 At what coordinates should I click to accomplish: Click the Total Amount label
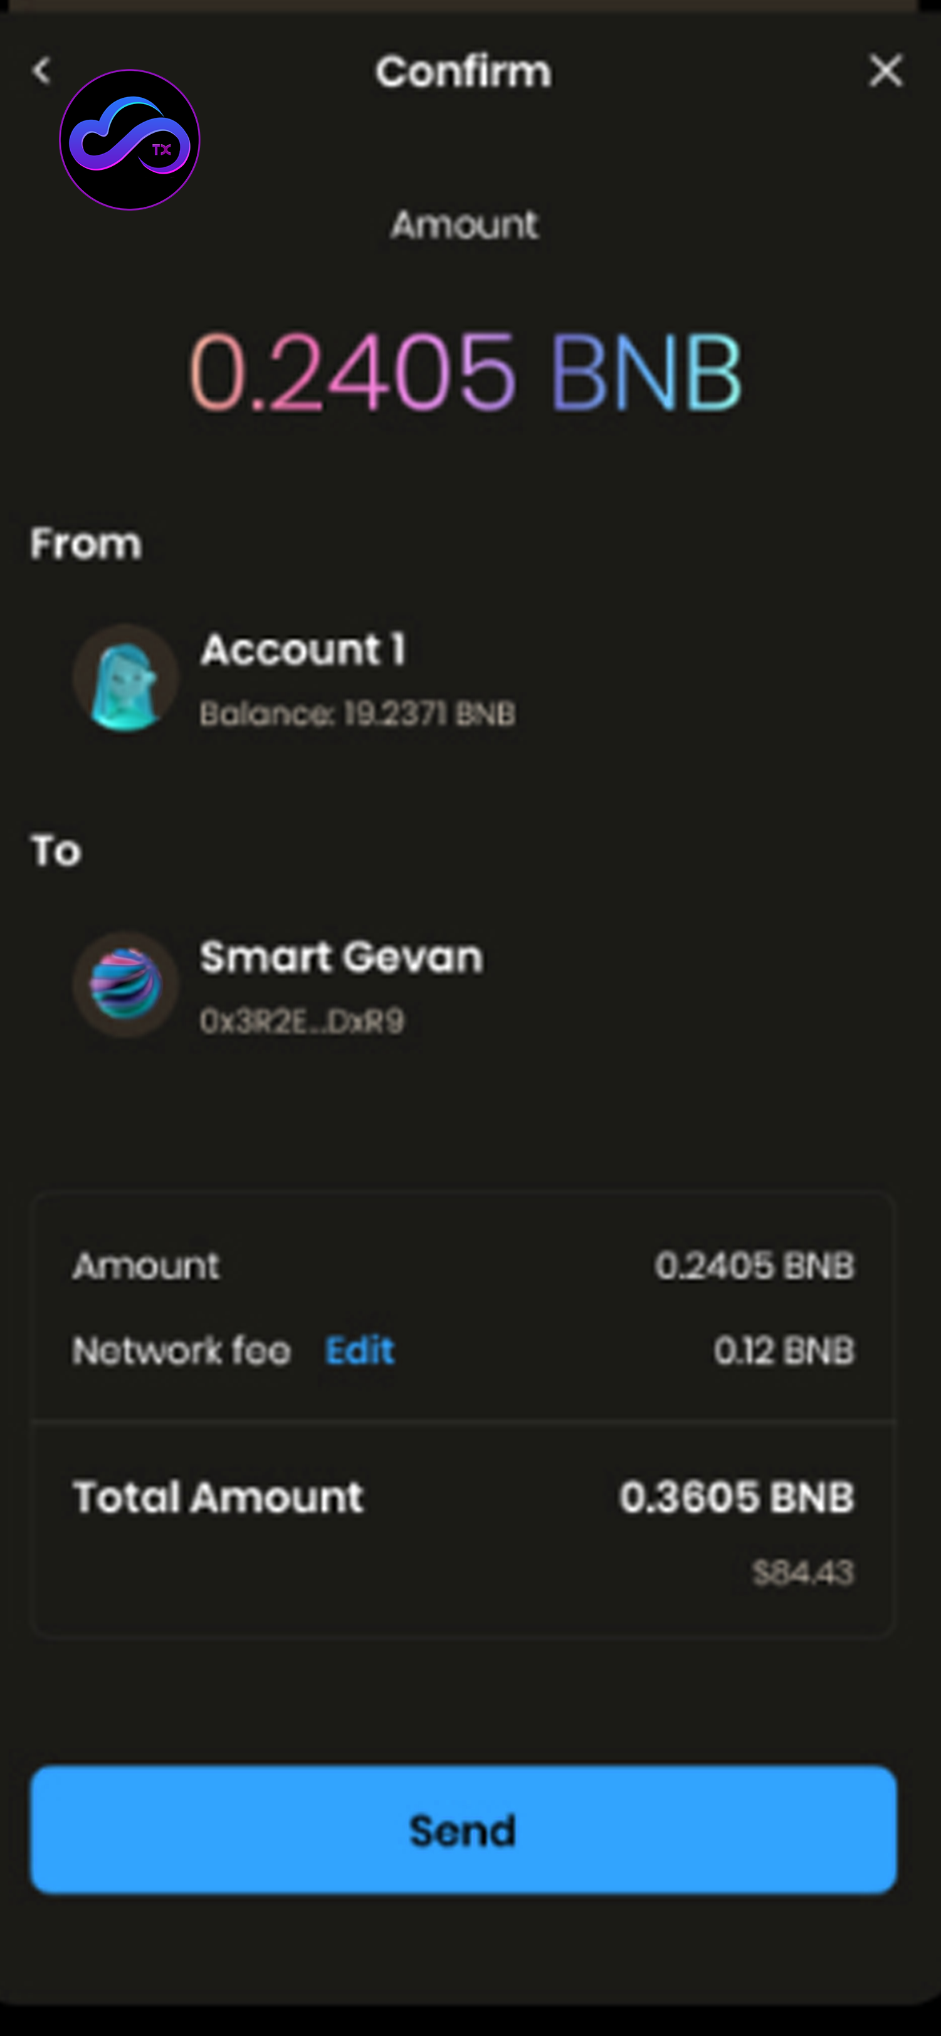point(218,1497)
